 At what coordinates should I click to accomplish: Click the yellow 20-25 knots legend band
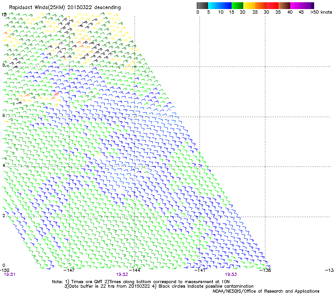tap(249, 5)
